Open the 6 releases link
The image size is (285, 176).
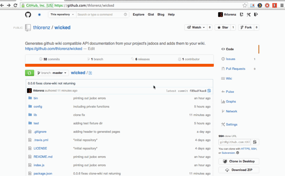140,59
